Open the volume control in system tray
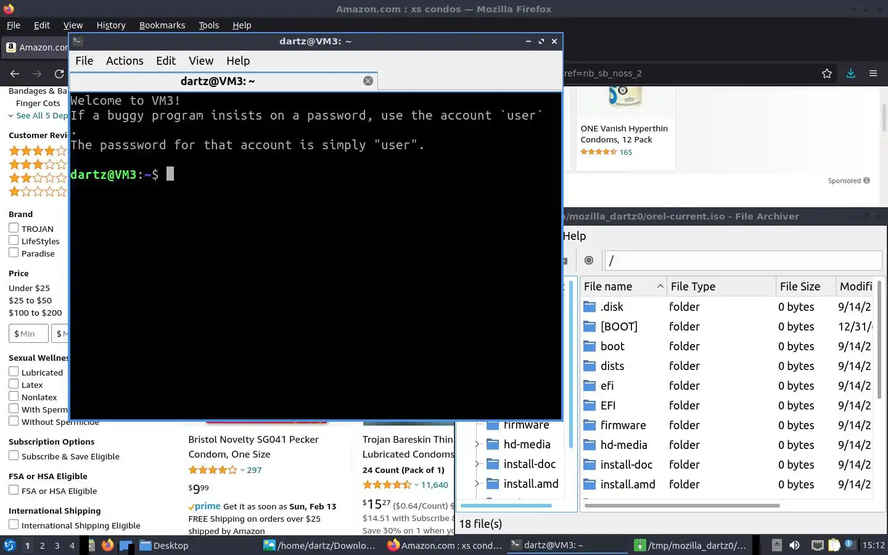This screenshot has width=888, height=555. click(795, 545)
